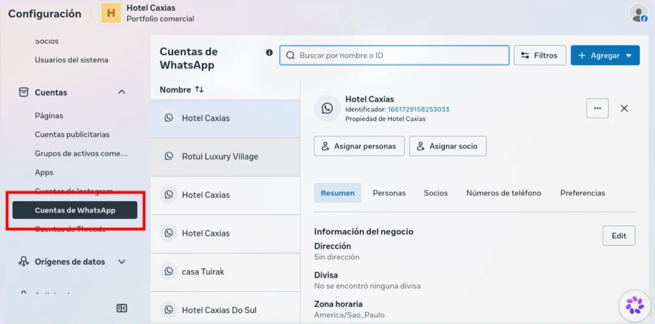This screenshot has width=655, height=324.
Task: Switch to the Personas tab
Action: (x=389, y=193)
